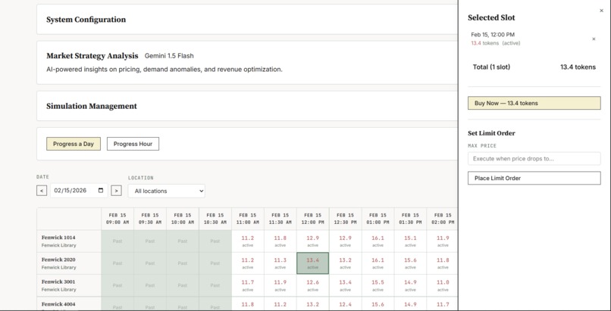This screenshot has width=611, height=311.
Task: Select Fenwick 1014 01:00 PM slot 16.1
Action: 378,241
